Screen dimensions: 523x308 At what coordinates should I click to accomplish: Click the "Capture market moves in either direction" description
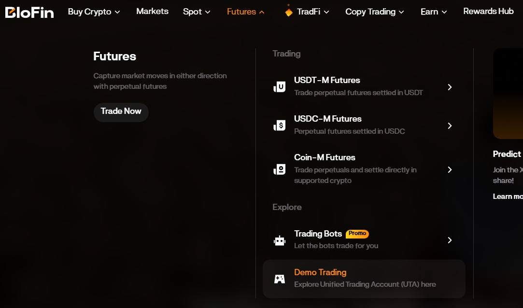(x=160, y=81)
